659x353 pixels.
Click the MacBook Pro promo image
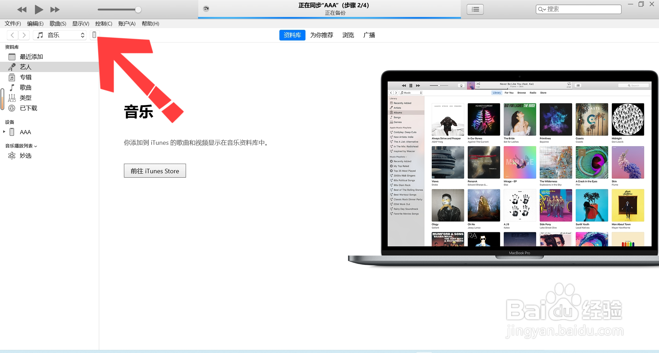(x=503, y=168)
